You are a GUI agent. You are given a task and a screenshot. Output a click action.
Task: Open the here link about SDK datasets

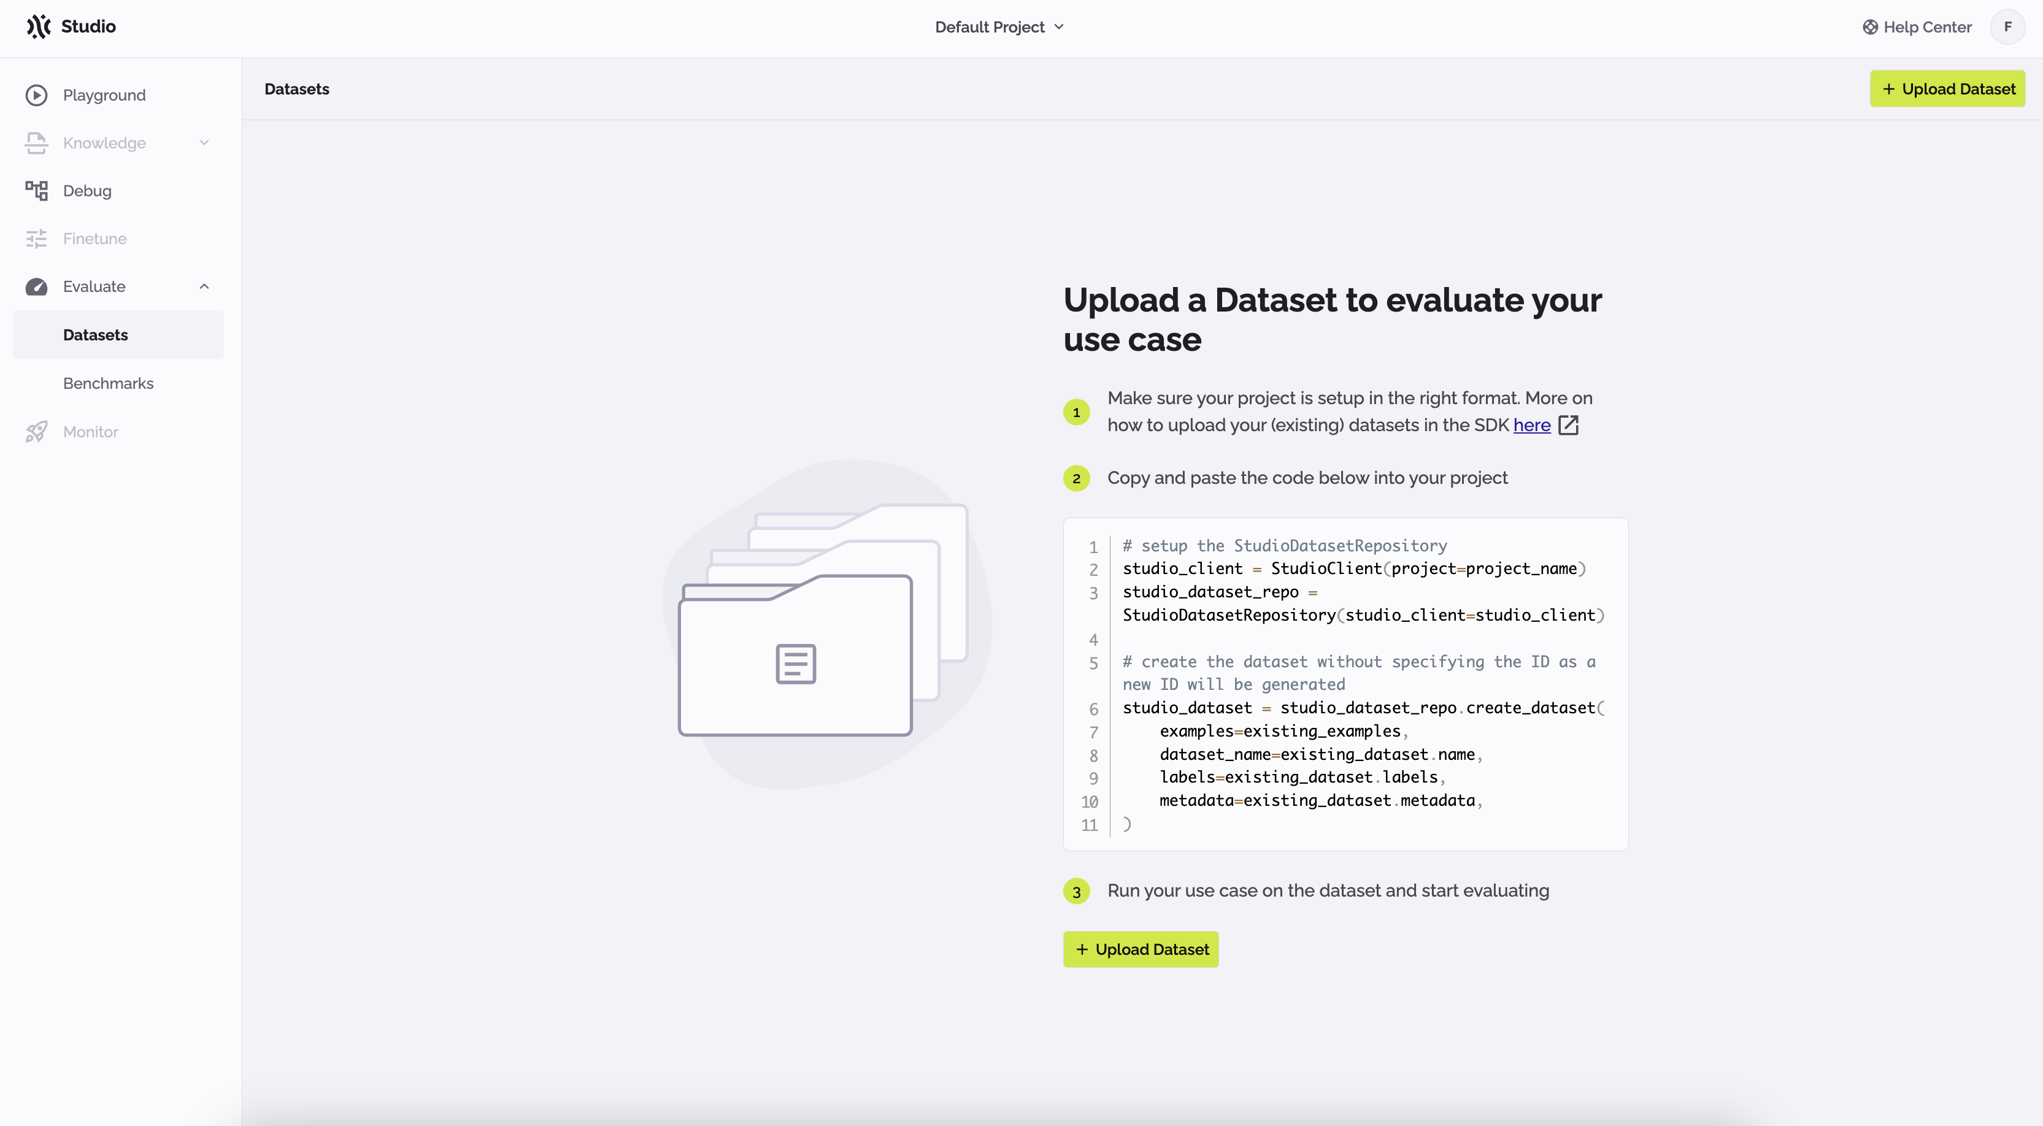click(x=1531, y=425)
